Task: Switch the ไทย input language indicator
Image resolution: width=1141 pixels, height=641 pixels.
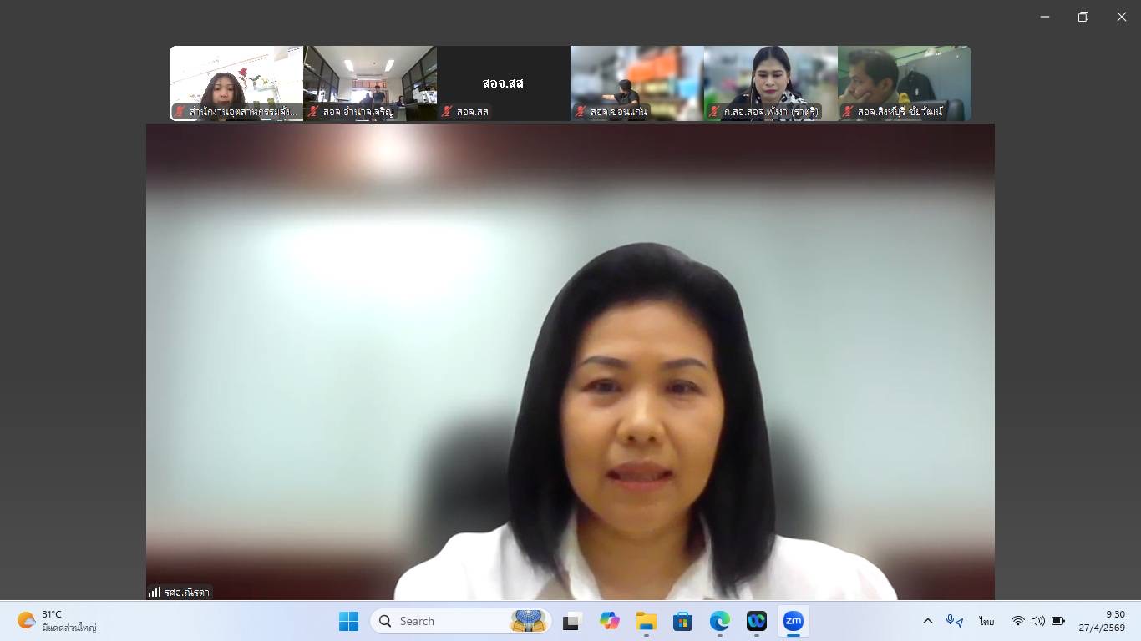Action: click(x=986, y=621)
